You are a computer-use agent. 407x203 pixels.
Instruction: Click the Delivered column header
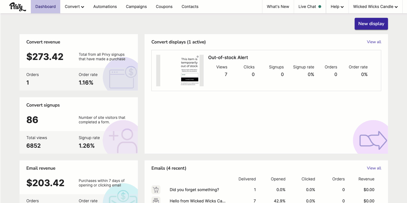click(x=247, y=179)
